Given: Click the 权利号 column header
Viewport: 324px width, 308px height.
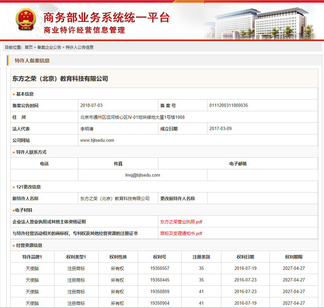Looking at the screenshot, I should pos(160,257).
